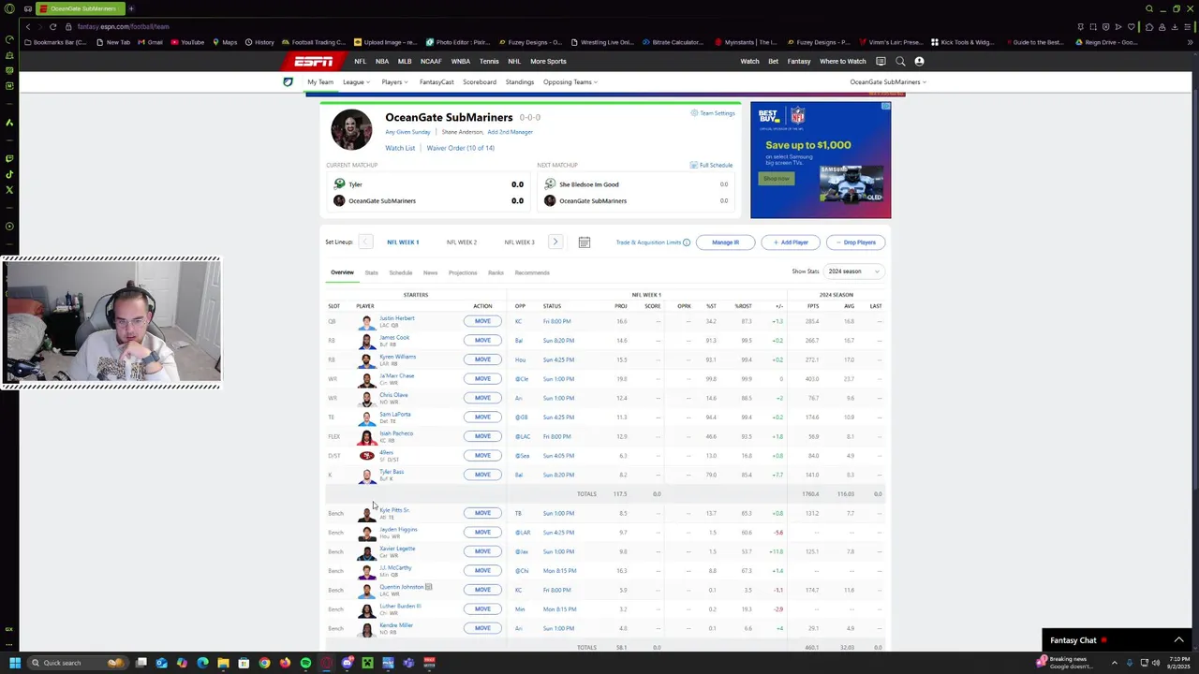Click Trade & Acquisition Limits info icon
Viewport: 1199px width, 674px height.
[x=687, y=242]
